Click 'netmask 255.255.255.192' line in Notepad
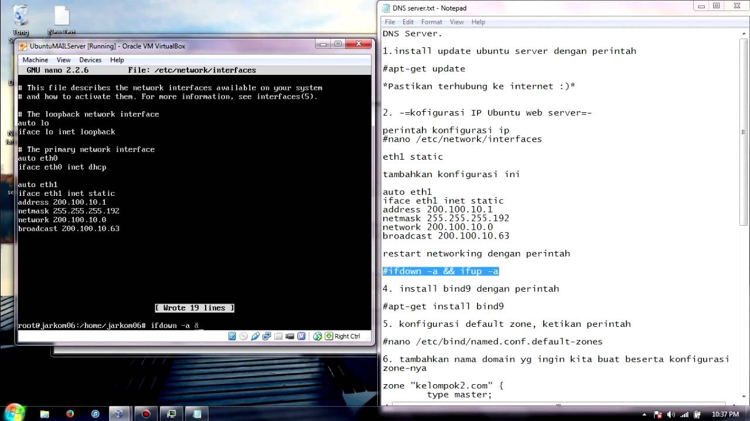The width and height of the screenshot is (750, 421). pyautogui.click(x=446, y=218)
